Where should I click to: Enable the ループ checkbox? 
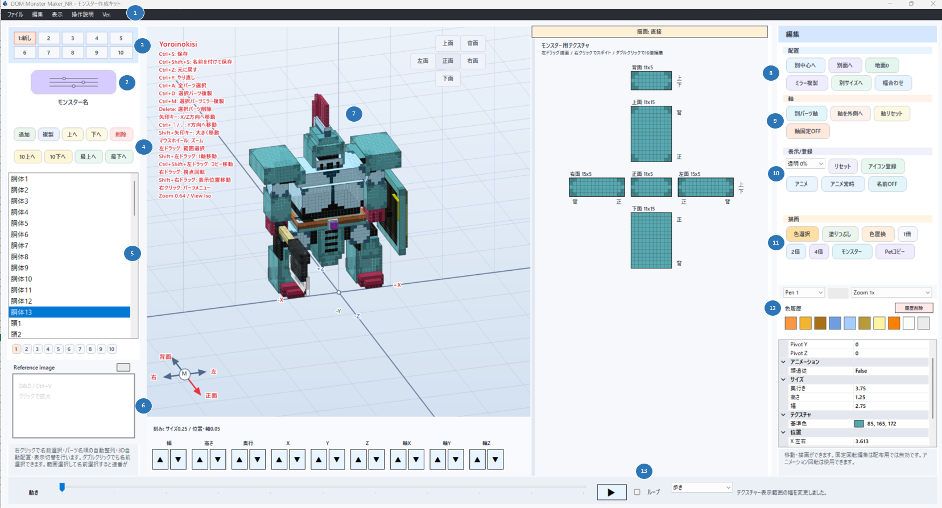(637, 492)
